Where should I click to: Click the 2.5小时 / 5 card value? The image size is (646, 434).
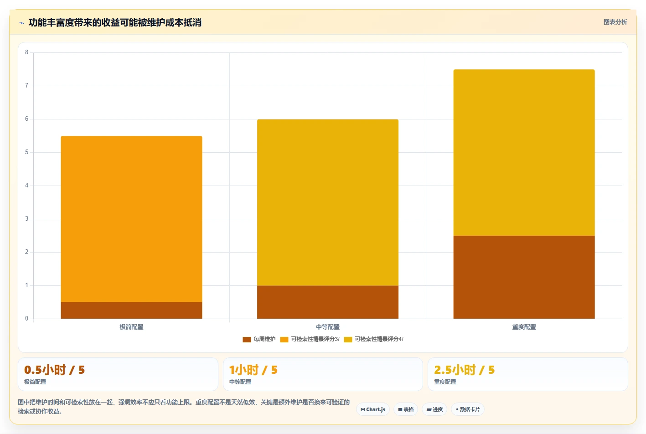coord(464,370)
